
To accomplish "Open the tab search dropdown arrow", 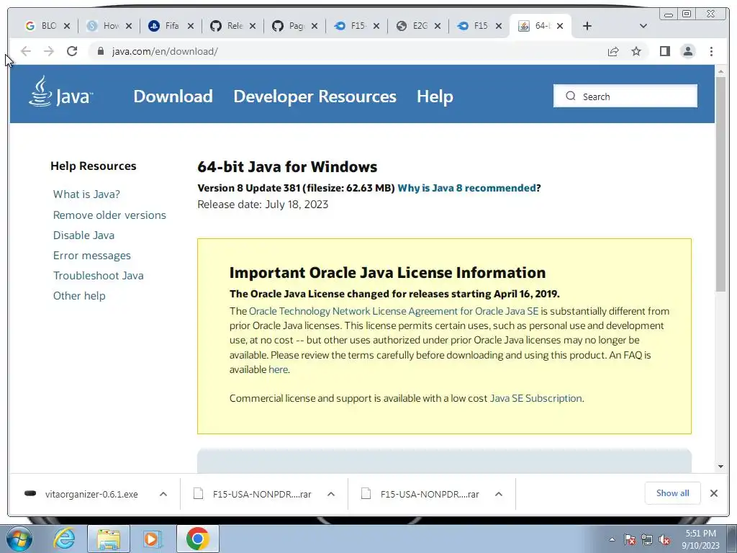I will (x=643, y=26).
